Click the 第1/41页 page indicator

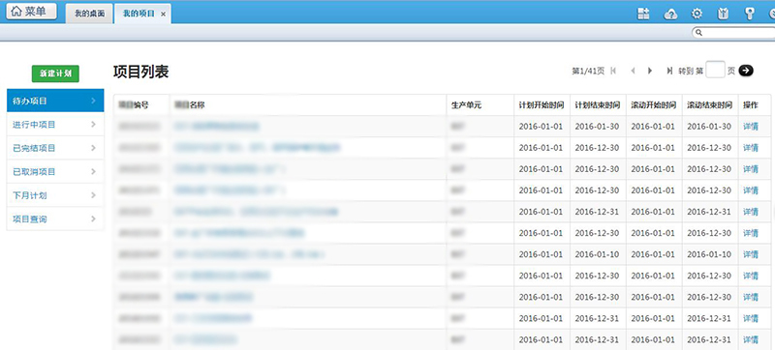(588, 71)
